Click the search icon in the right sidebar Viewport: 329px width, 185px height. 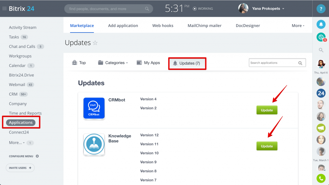[321, 50]
